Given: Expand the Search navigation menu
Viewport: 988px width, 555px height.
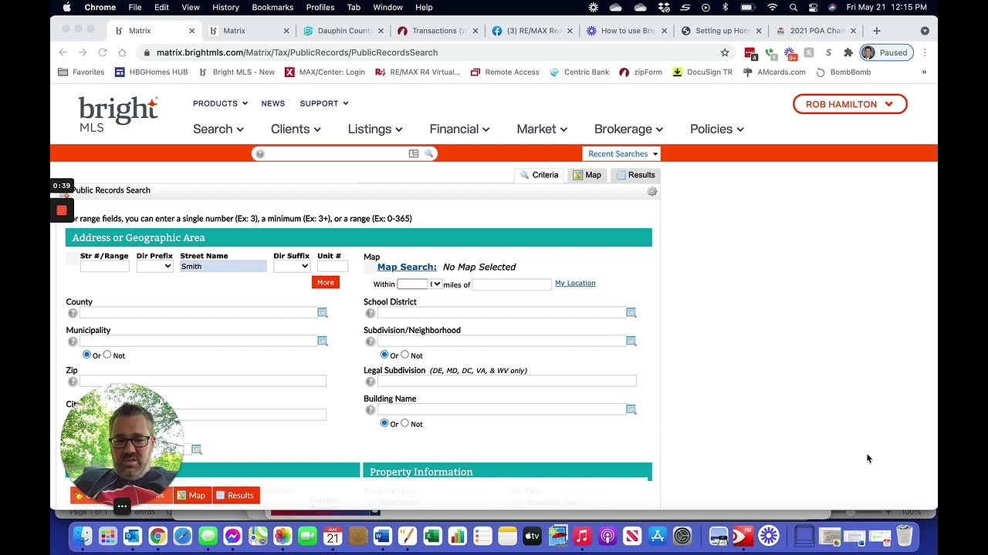Looking at the screenshot, I should pyautogui.click(x=218, y=129).
